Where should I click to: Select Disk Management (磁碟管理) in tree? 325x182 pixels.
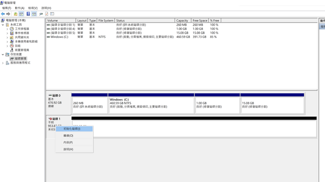(21, 59)
